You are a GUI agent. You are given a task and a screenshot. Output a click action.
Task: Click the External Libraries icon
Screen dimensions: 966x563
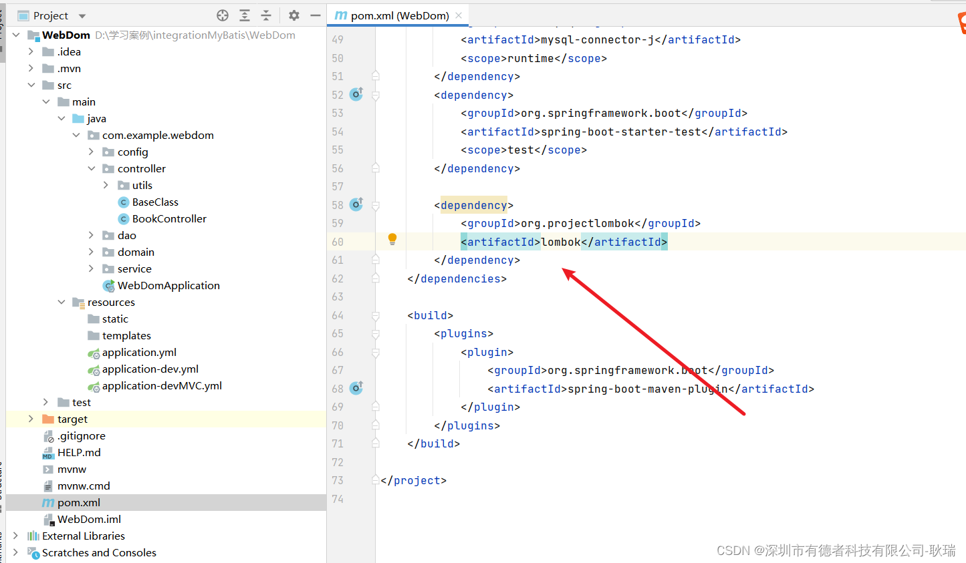[33, 536]
